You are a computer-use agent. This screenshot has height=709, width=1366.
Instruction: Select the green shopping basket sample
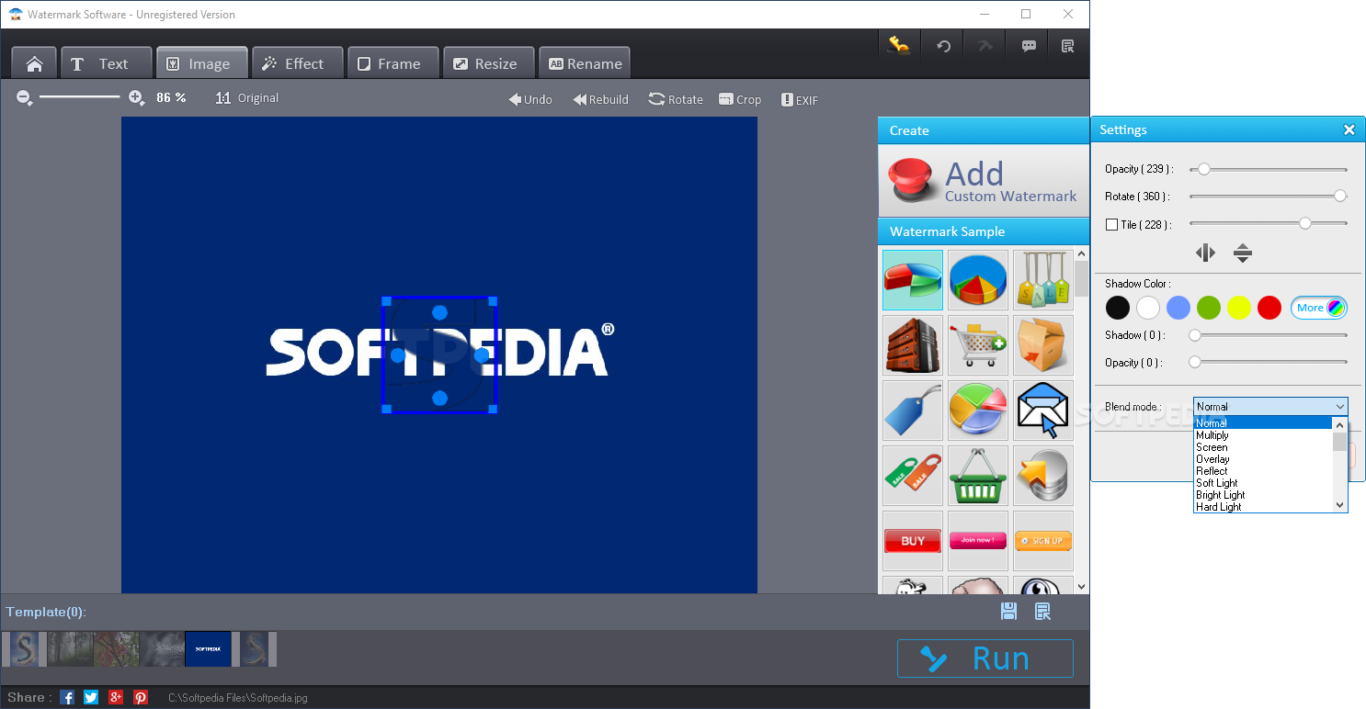[x=978, y=476]
